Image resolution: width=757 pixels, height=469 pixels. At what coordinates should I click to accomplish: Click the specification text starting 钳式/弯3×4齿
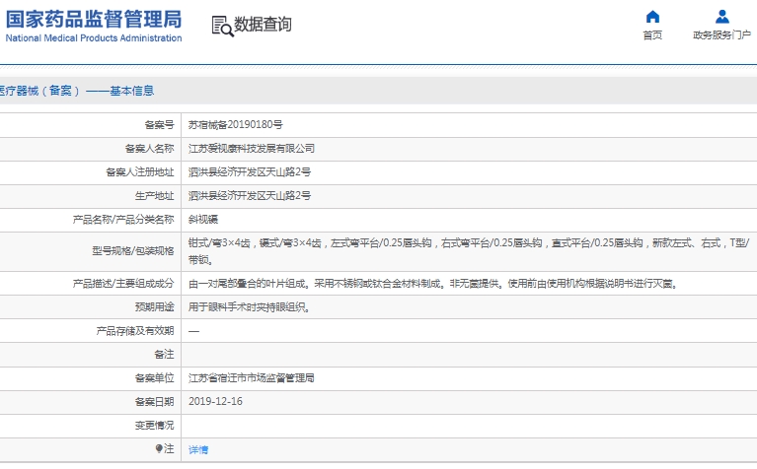(x=469, y=251)
